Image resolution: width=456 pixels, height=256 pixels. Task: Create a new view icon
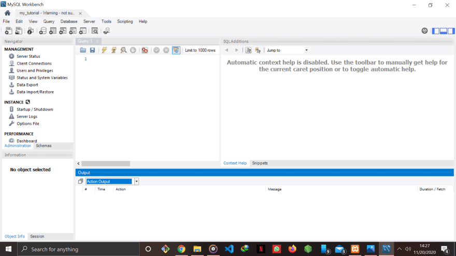tap(63, 31)
